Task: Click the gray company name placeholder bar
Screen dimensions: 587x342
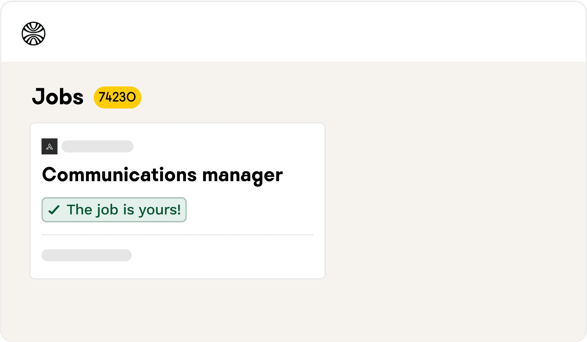Action: click(x=97, y=146)
